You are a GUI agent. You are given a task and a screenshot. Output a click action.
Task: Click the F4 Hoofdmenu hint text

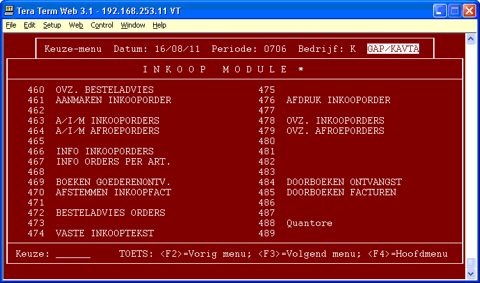407,254
